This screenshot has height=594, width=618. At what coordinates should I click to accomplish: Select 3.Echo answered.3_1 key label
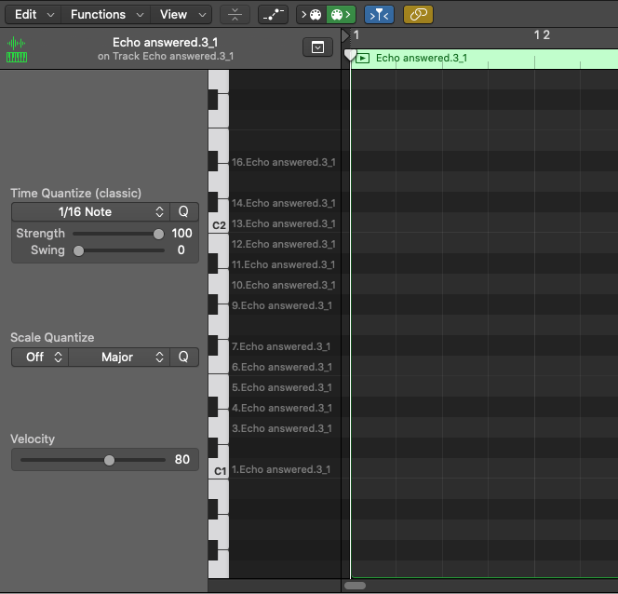(282, 429)
